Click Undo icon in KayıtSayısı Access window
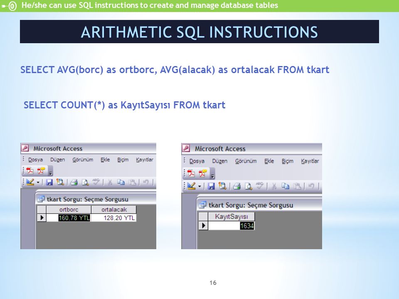Image resolution: width=399 pixels, height=299 pixels. click(311, 186)
